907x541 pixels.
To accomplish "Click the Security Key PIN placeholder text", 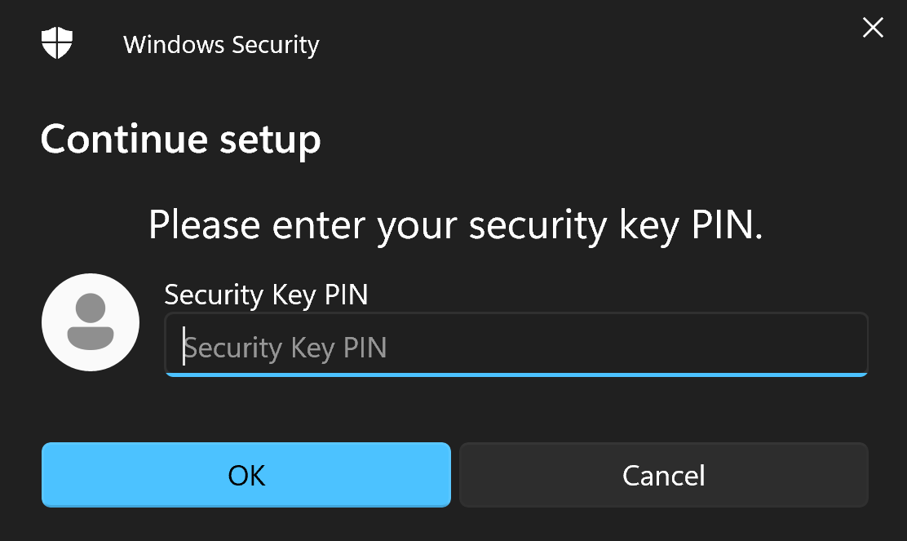I will coord(286,347).
